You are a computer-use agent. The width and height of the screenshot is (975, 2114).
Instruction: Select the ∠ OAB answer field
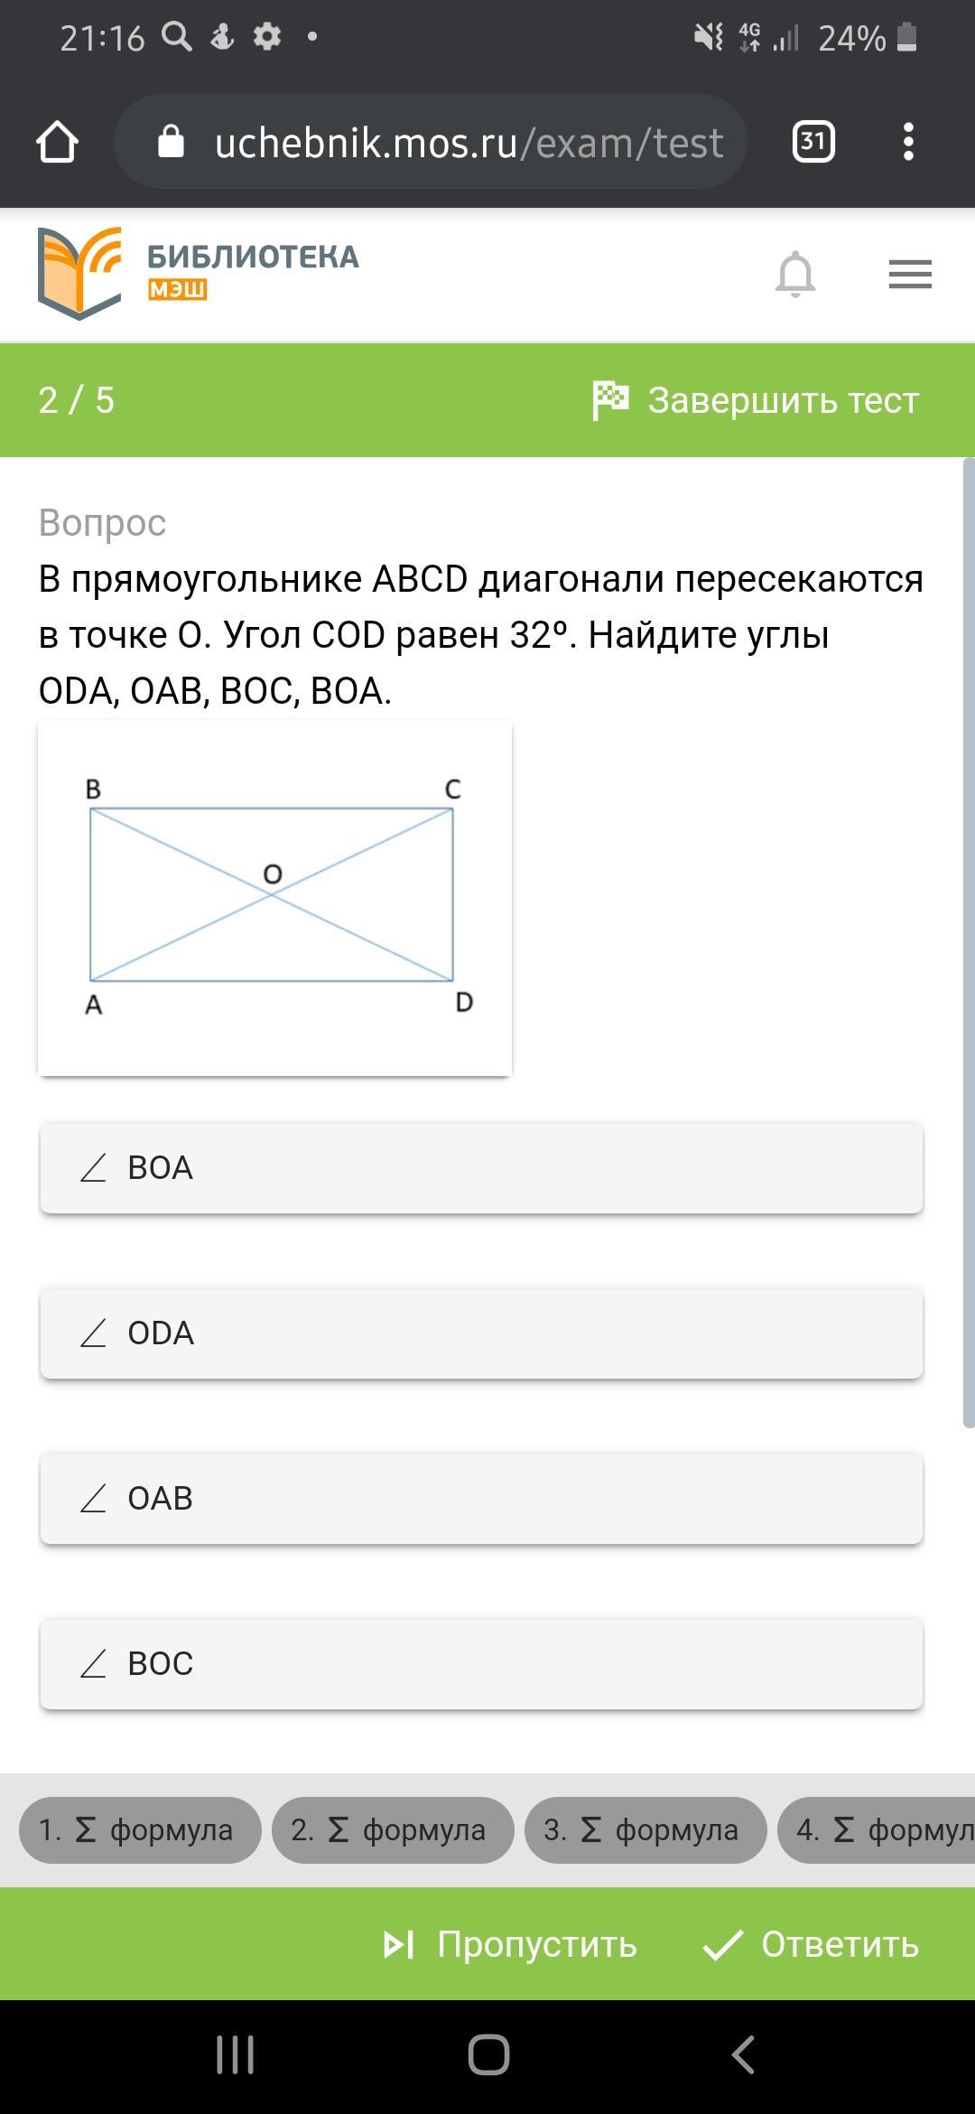481,1499
